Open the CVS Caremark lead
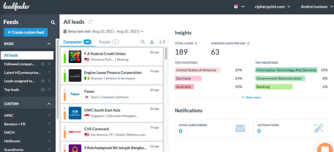The height and width of the screenshot is (152, 334). [112, 132]
